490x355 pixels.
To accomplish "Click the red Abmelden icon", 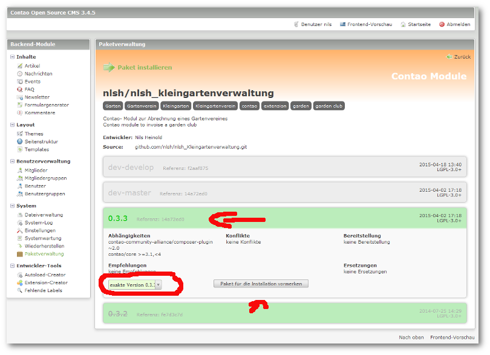I will (442, 24).
